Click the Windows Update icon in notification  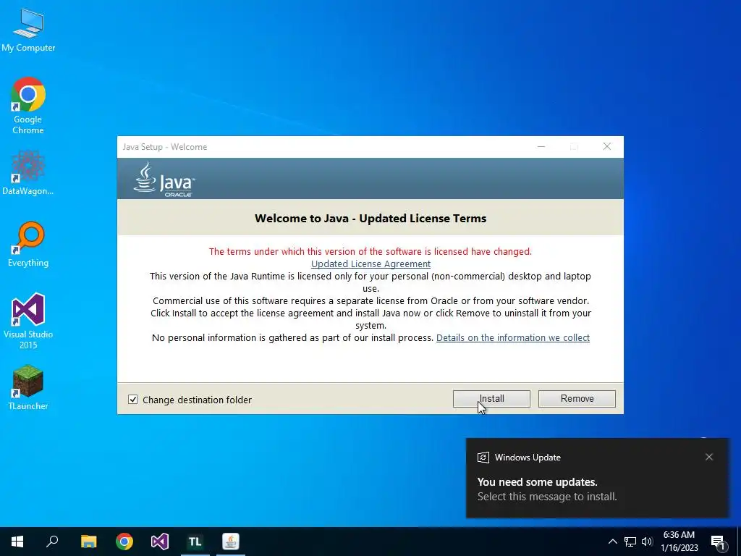(x=483, y=458)
